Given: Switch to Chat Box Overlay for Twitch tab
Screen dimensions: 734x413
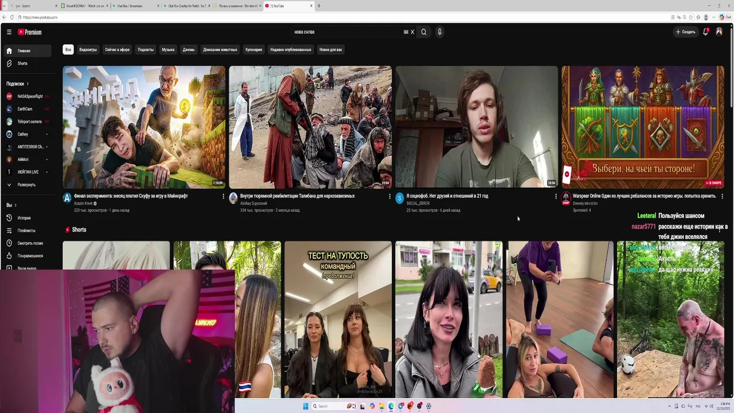Looking at the screenshot, I should click(x=186, y=6).
